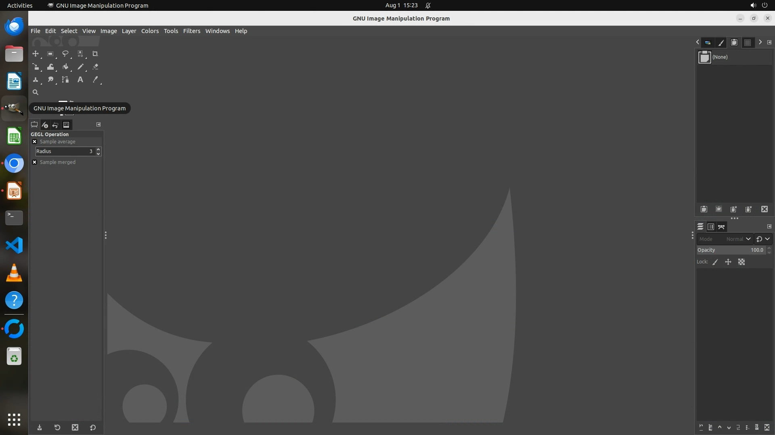The width and height of the screenshot is (775, 435).
Task: Toggle the Sample average checkbox
Action: [35, 142]
